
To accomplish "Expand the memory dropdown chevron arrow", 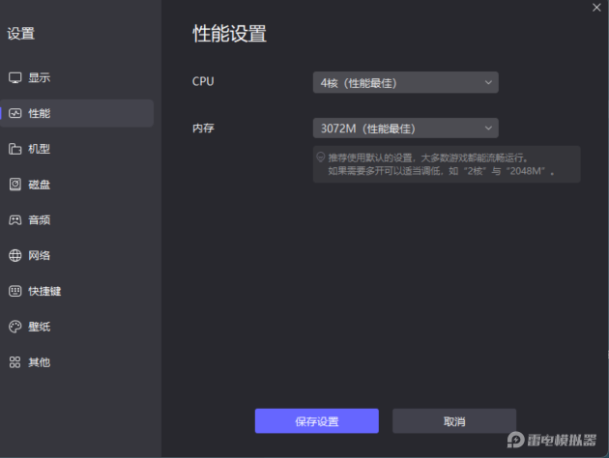I will (488, 129).
